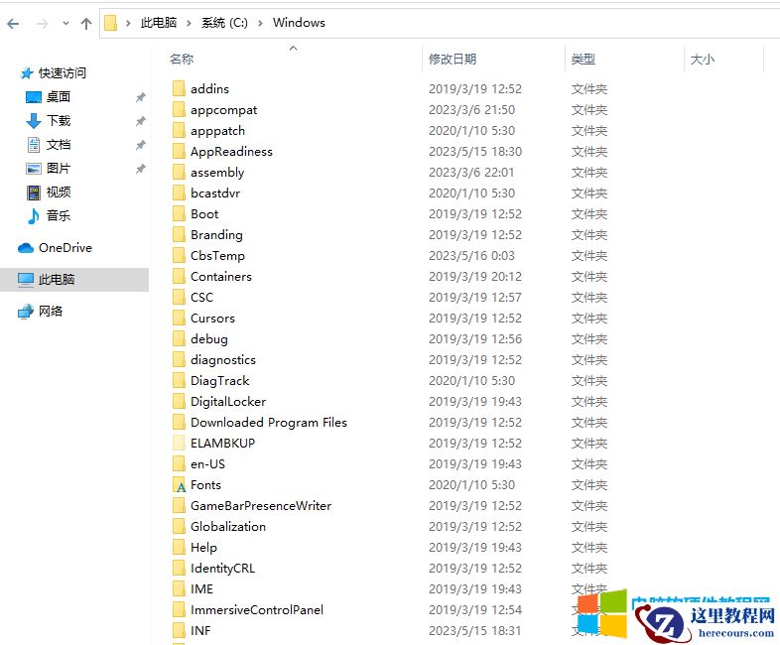Expand the chevron after 系统 (C:)
Screen dimensions: 780x645
point(260,23)
